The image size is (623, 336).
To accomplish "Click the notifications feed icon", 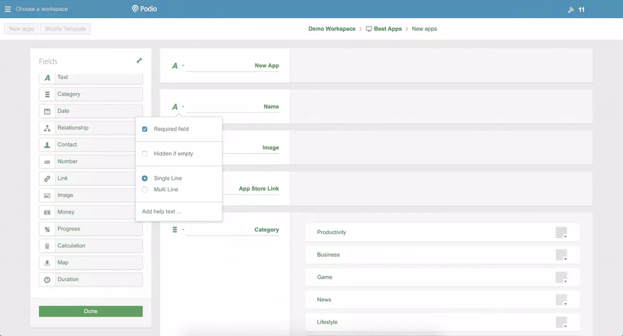I will tap(571, 9).
